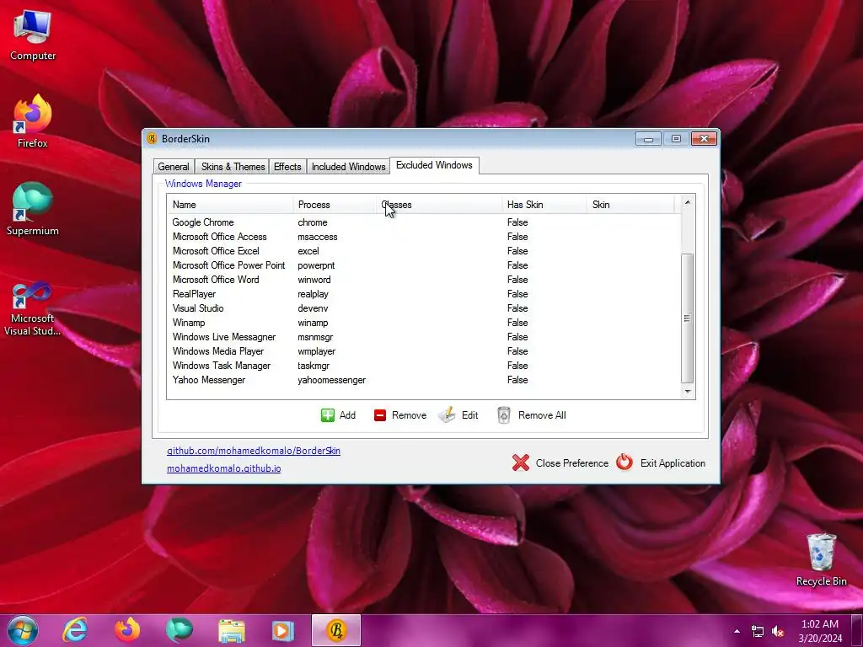Switch to the Skins & Themes tab
863x647 pixels.
[233, 167]
